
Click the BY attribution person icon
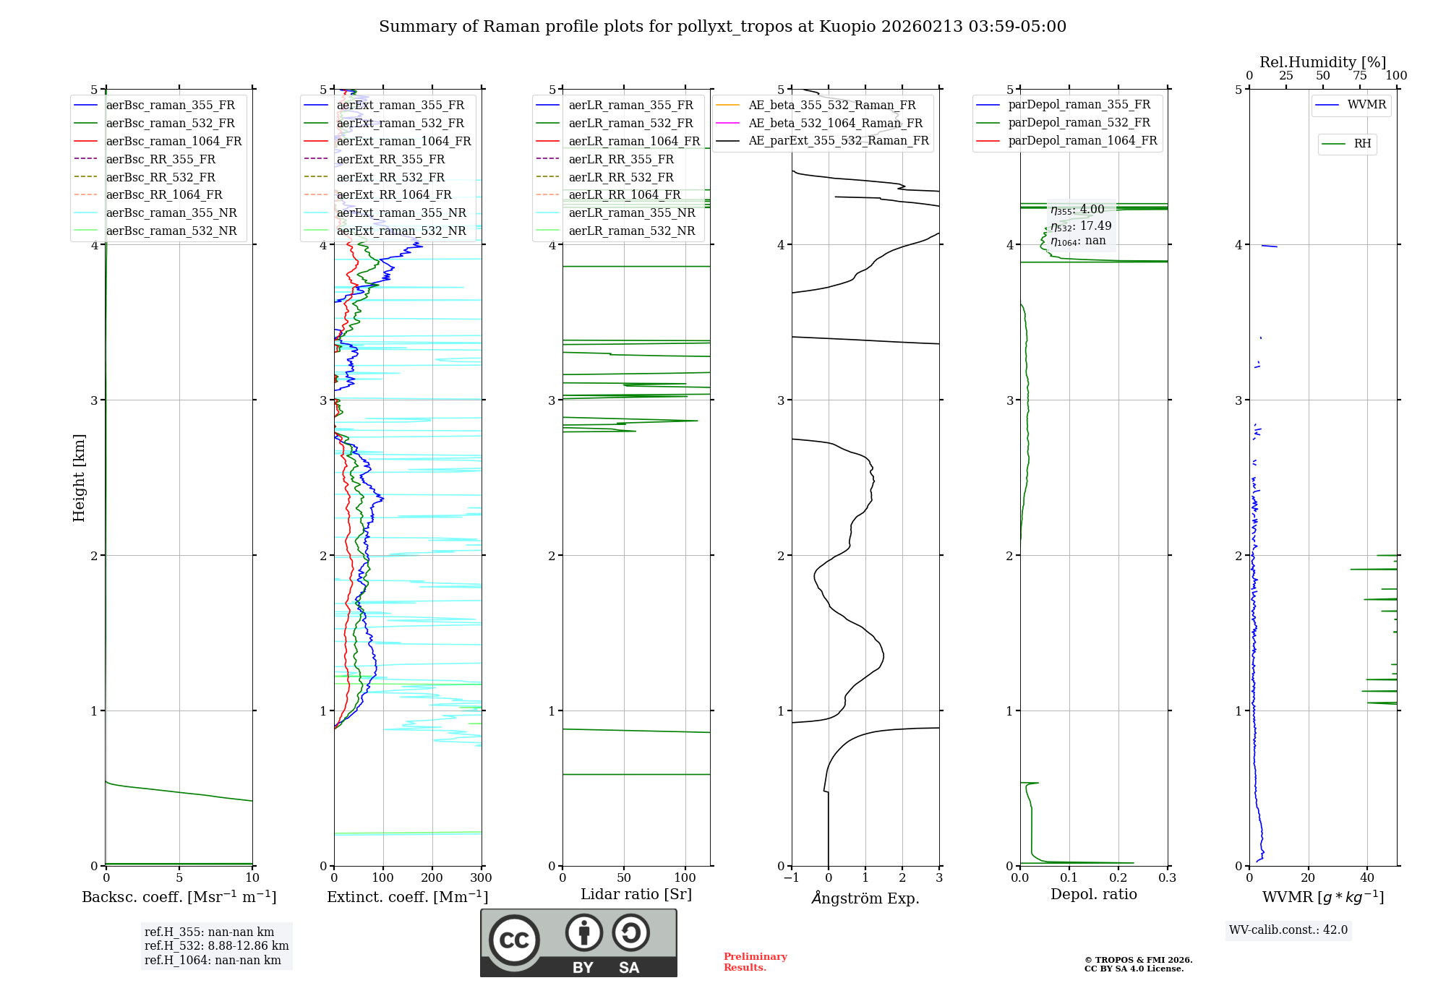583,932
